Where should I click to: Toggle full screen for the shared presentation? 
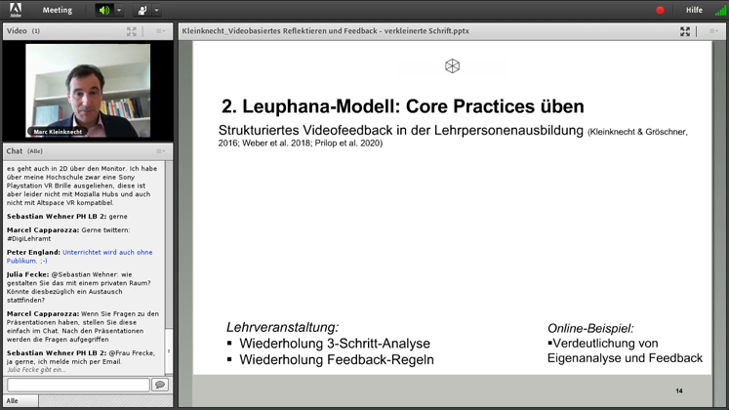(x=685, y=31)
